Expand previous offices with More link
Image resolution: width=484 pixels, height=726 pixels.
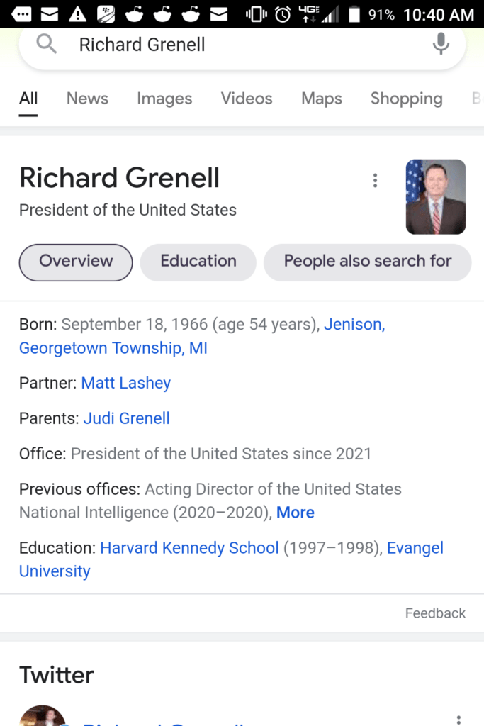click(x=296, y=513)
